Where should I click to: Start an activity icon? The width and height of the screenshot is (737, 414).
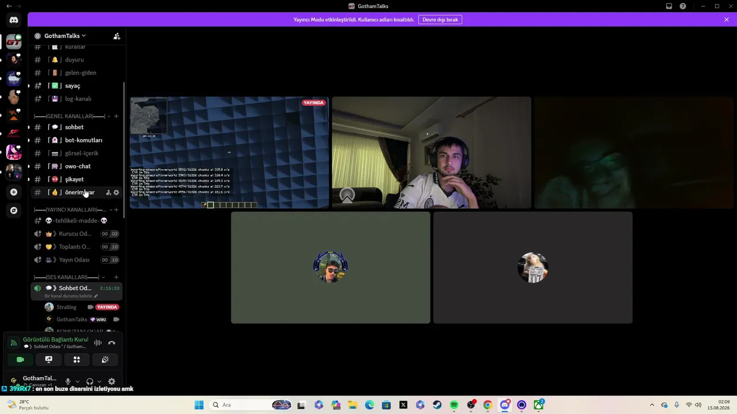click(x=77, y=359)
